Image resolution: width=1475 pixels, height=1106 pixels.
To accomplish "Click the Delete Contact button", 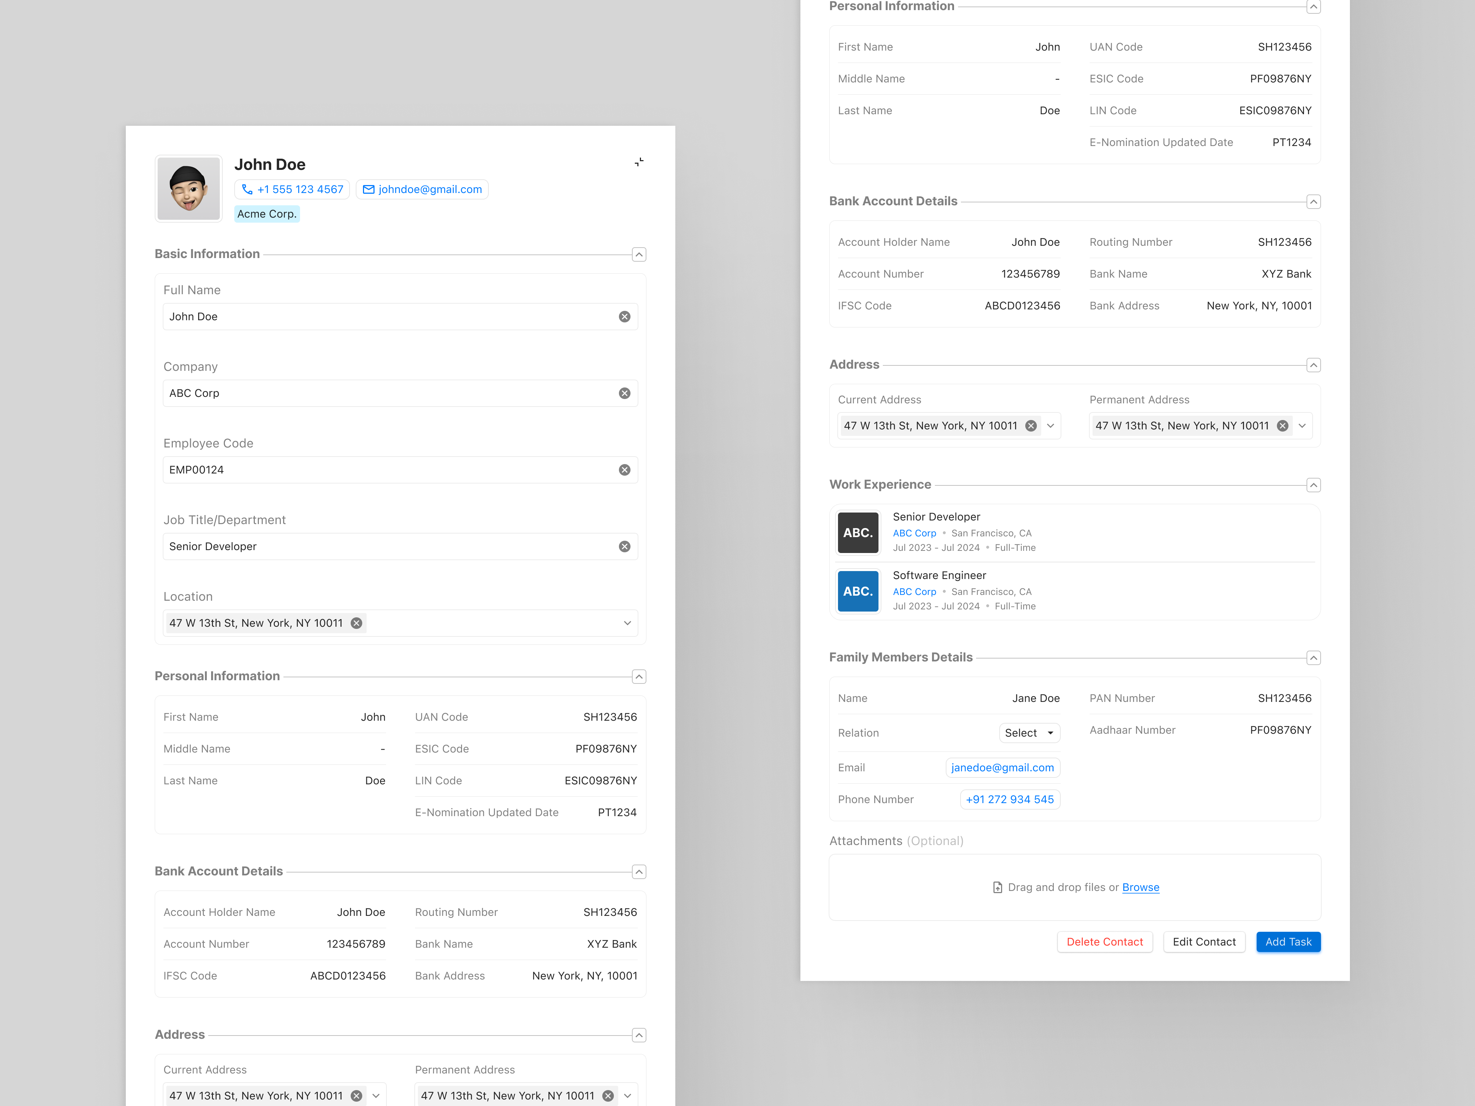I will click(x=1104, y=941).
